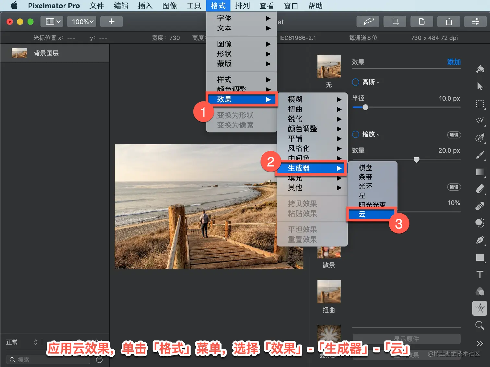Image resolution: width=490 pixels, height=367 pixels.
Task: Click the Share icon in toolbar
Action: (449, 21)
